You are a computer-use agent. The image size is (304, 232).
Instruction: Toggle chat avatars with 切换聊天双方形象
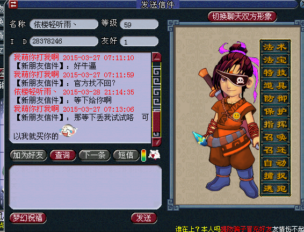pos(242,17)
